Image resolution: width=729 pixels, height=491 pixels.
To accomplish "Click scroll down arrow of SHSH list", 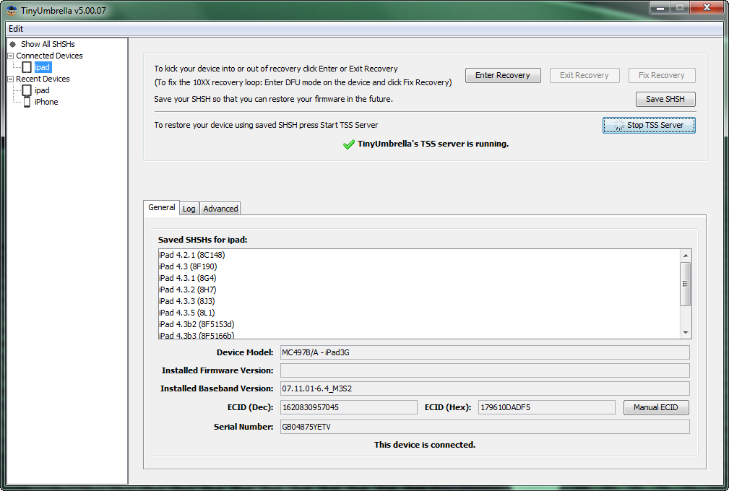I will [x=686, y=333].
